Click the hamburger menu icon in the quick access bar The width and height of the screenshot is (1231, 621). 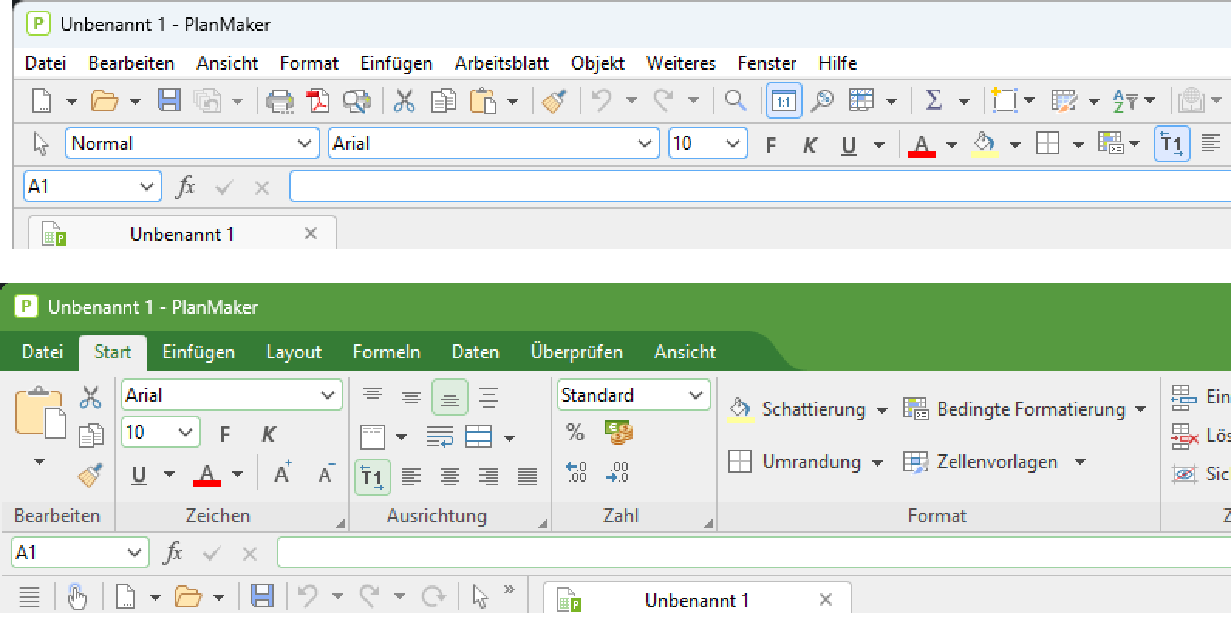pyautogui.click(x=29, y=597)
